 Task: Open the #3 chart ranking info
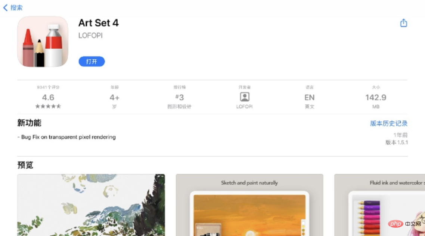[x=180, y=97]
